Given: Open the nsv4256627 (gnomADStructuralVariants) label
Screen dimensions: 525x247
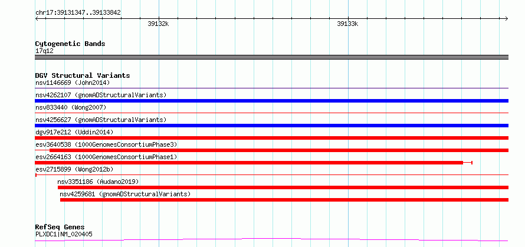Looking at the screenshot, I should click(101, 120).
